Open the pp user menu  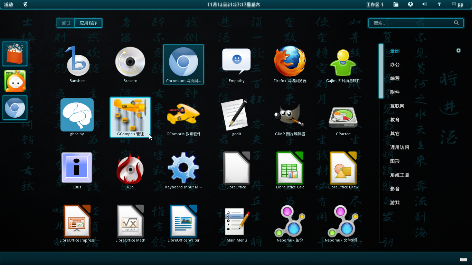click(x=457, y=4)
